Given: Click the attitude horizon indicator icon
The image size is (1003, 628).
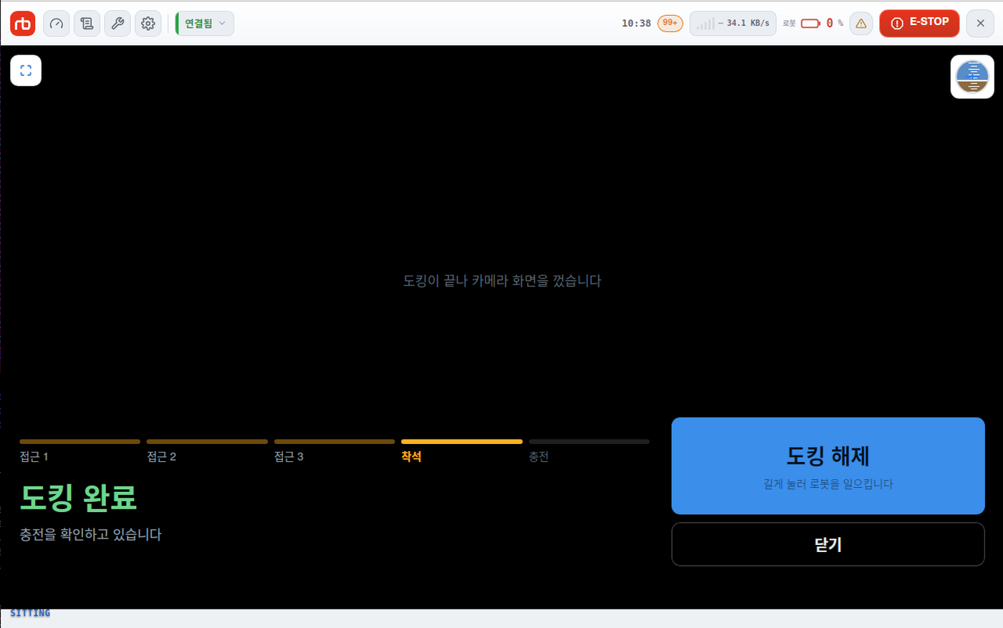Looking at the screenshot, I should pos(972,77).
